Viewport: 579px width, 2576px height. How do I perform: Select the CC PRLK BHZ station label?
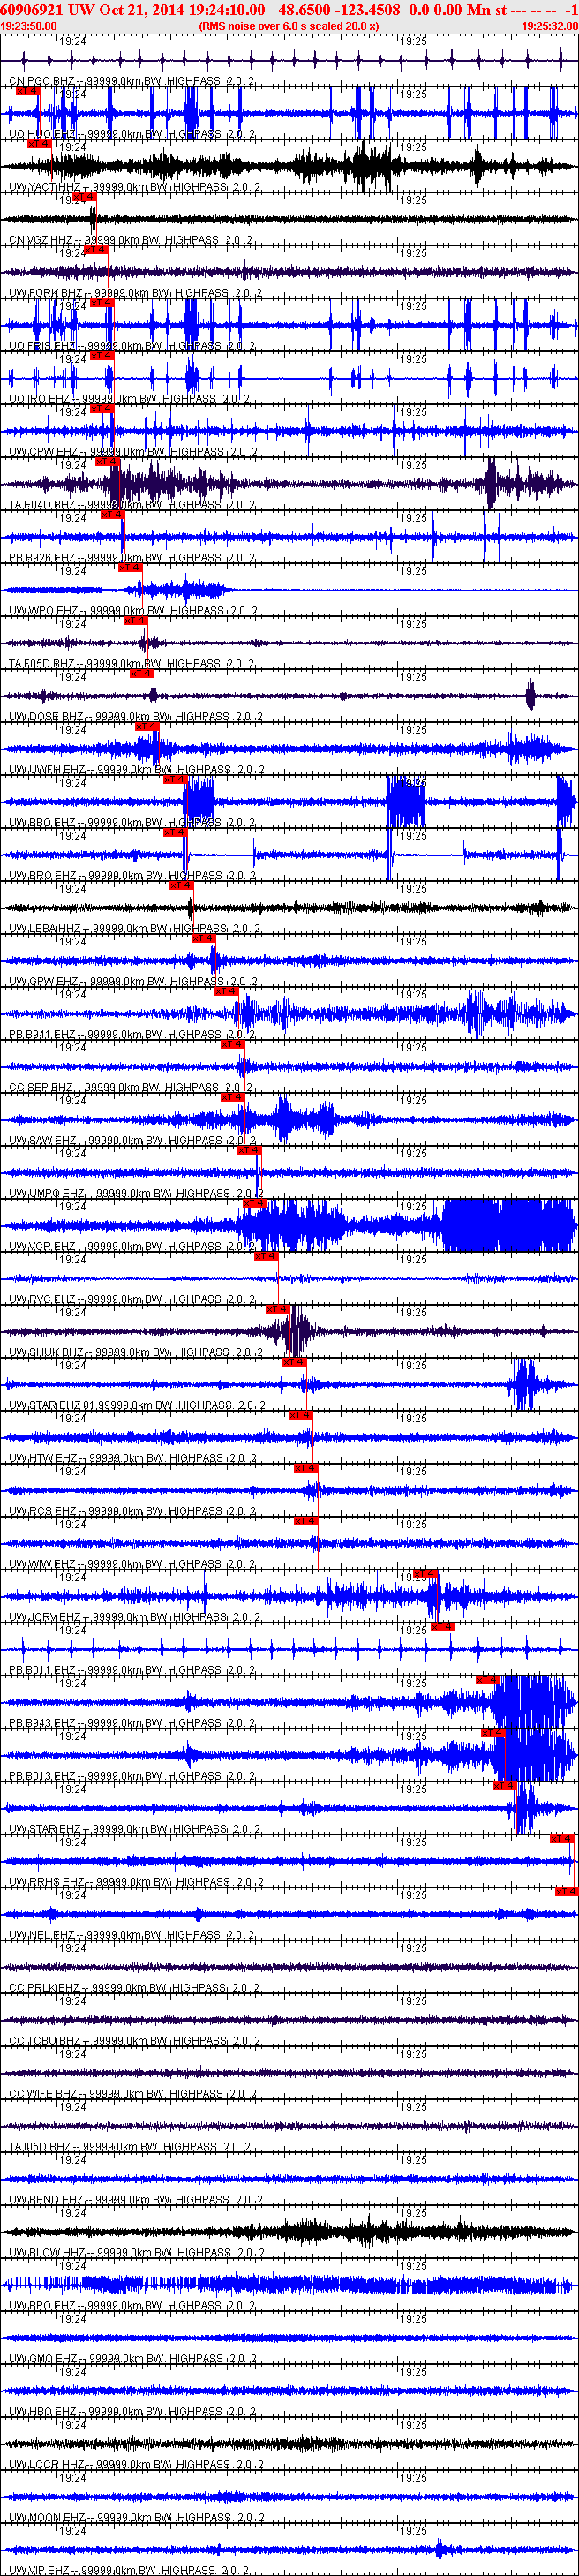pyautogui.click(x=134, y=1989)
